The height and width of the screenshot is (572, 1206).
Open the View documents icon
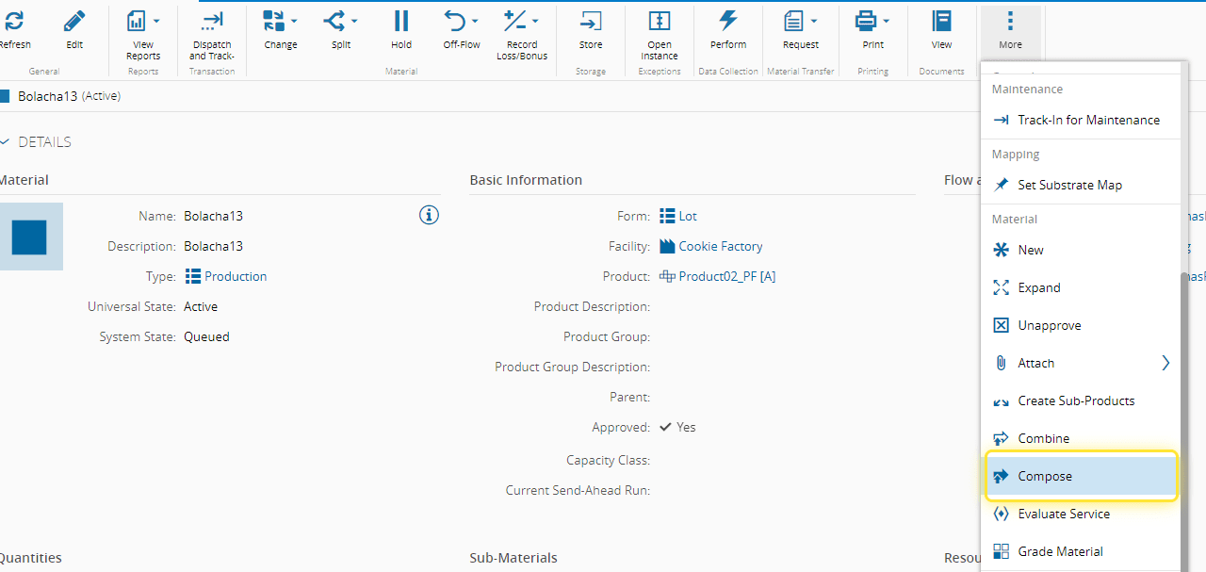(x=941, y=22)
